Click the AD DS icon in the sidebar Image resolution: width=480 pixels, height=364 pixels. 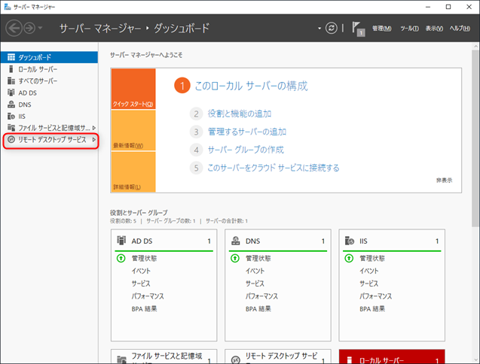tap(11, 93)
